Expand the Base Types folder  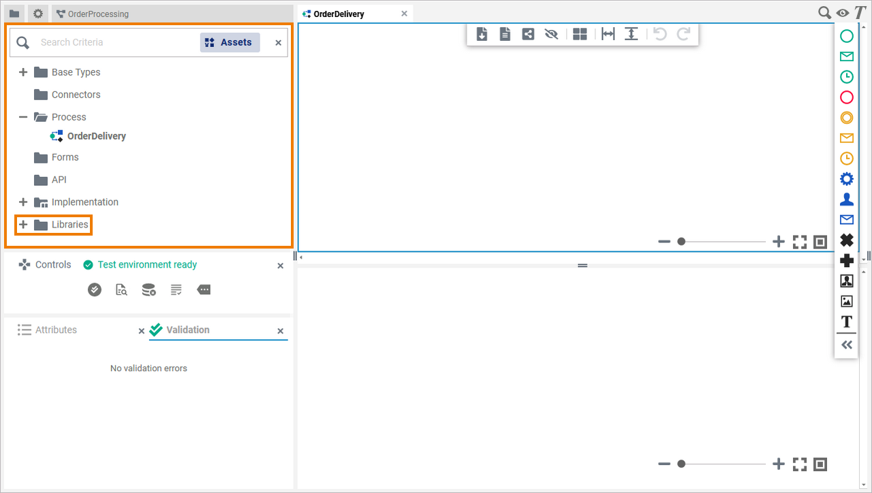[23, 72]
